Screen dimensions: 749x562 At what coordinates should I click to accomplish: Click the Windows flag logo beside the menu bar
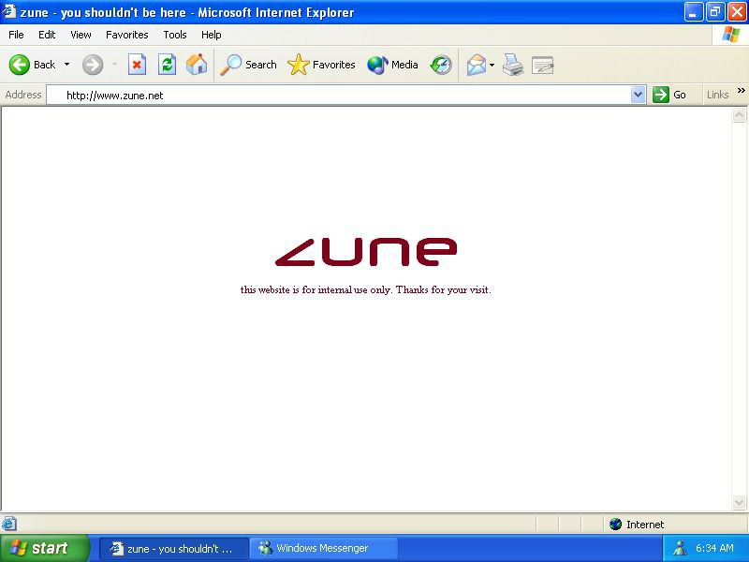coord(731,35)
